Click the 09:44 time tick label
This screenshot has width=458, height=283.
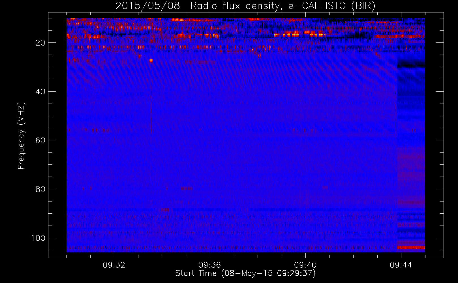[401, 265]
